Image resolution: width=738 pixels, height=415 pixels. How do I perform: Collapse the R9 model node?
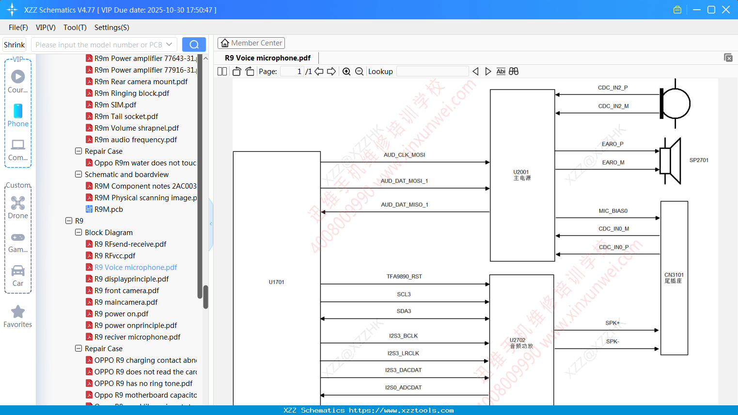69,221
